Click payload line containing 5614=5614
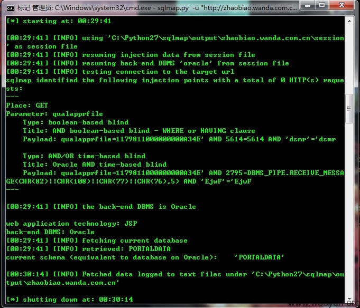The height and width of the screenshot is (308, 360). click(x=179, y=139)
